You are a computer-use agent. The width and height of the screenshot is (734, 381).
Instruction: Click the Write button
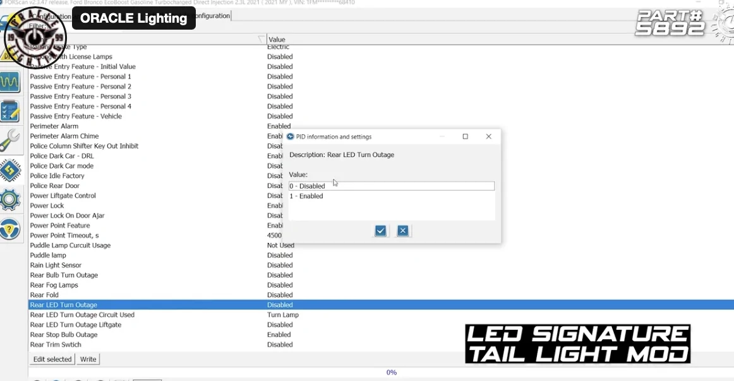(x=88, y=359)
